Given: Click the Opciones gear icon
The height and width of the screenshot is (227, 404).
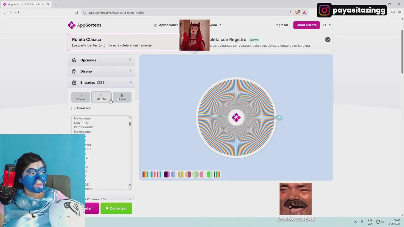Looking at the screenshot, I should pyautogui.click(x=74, y=60).
